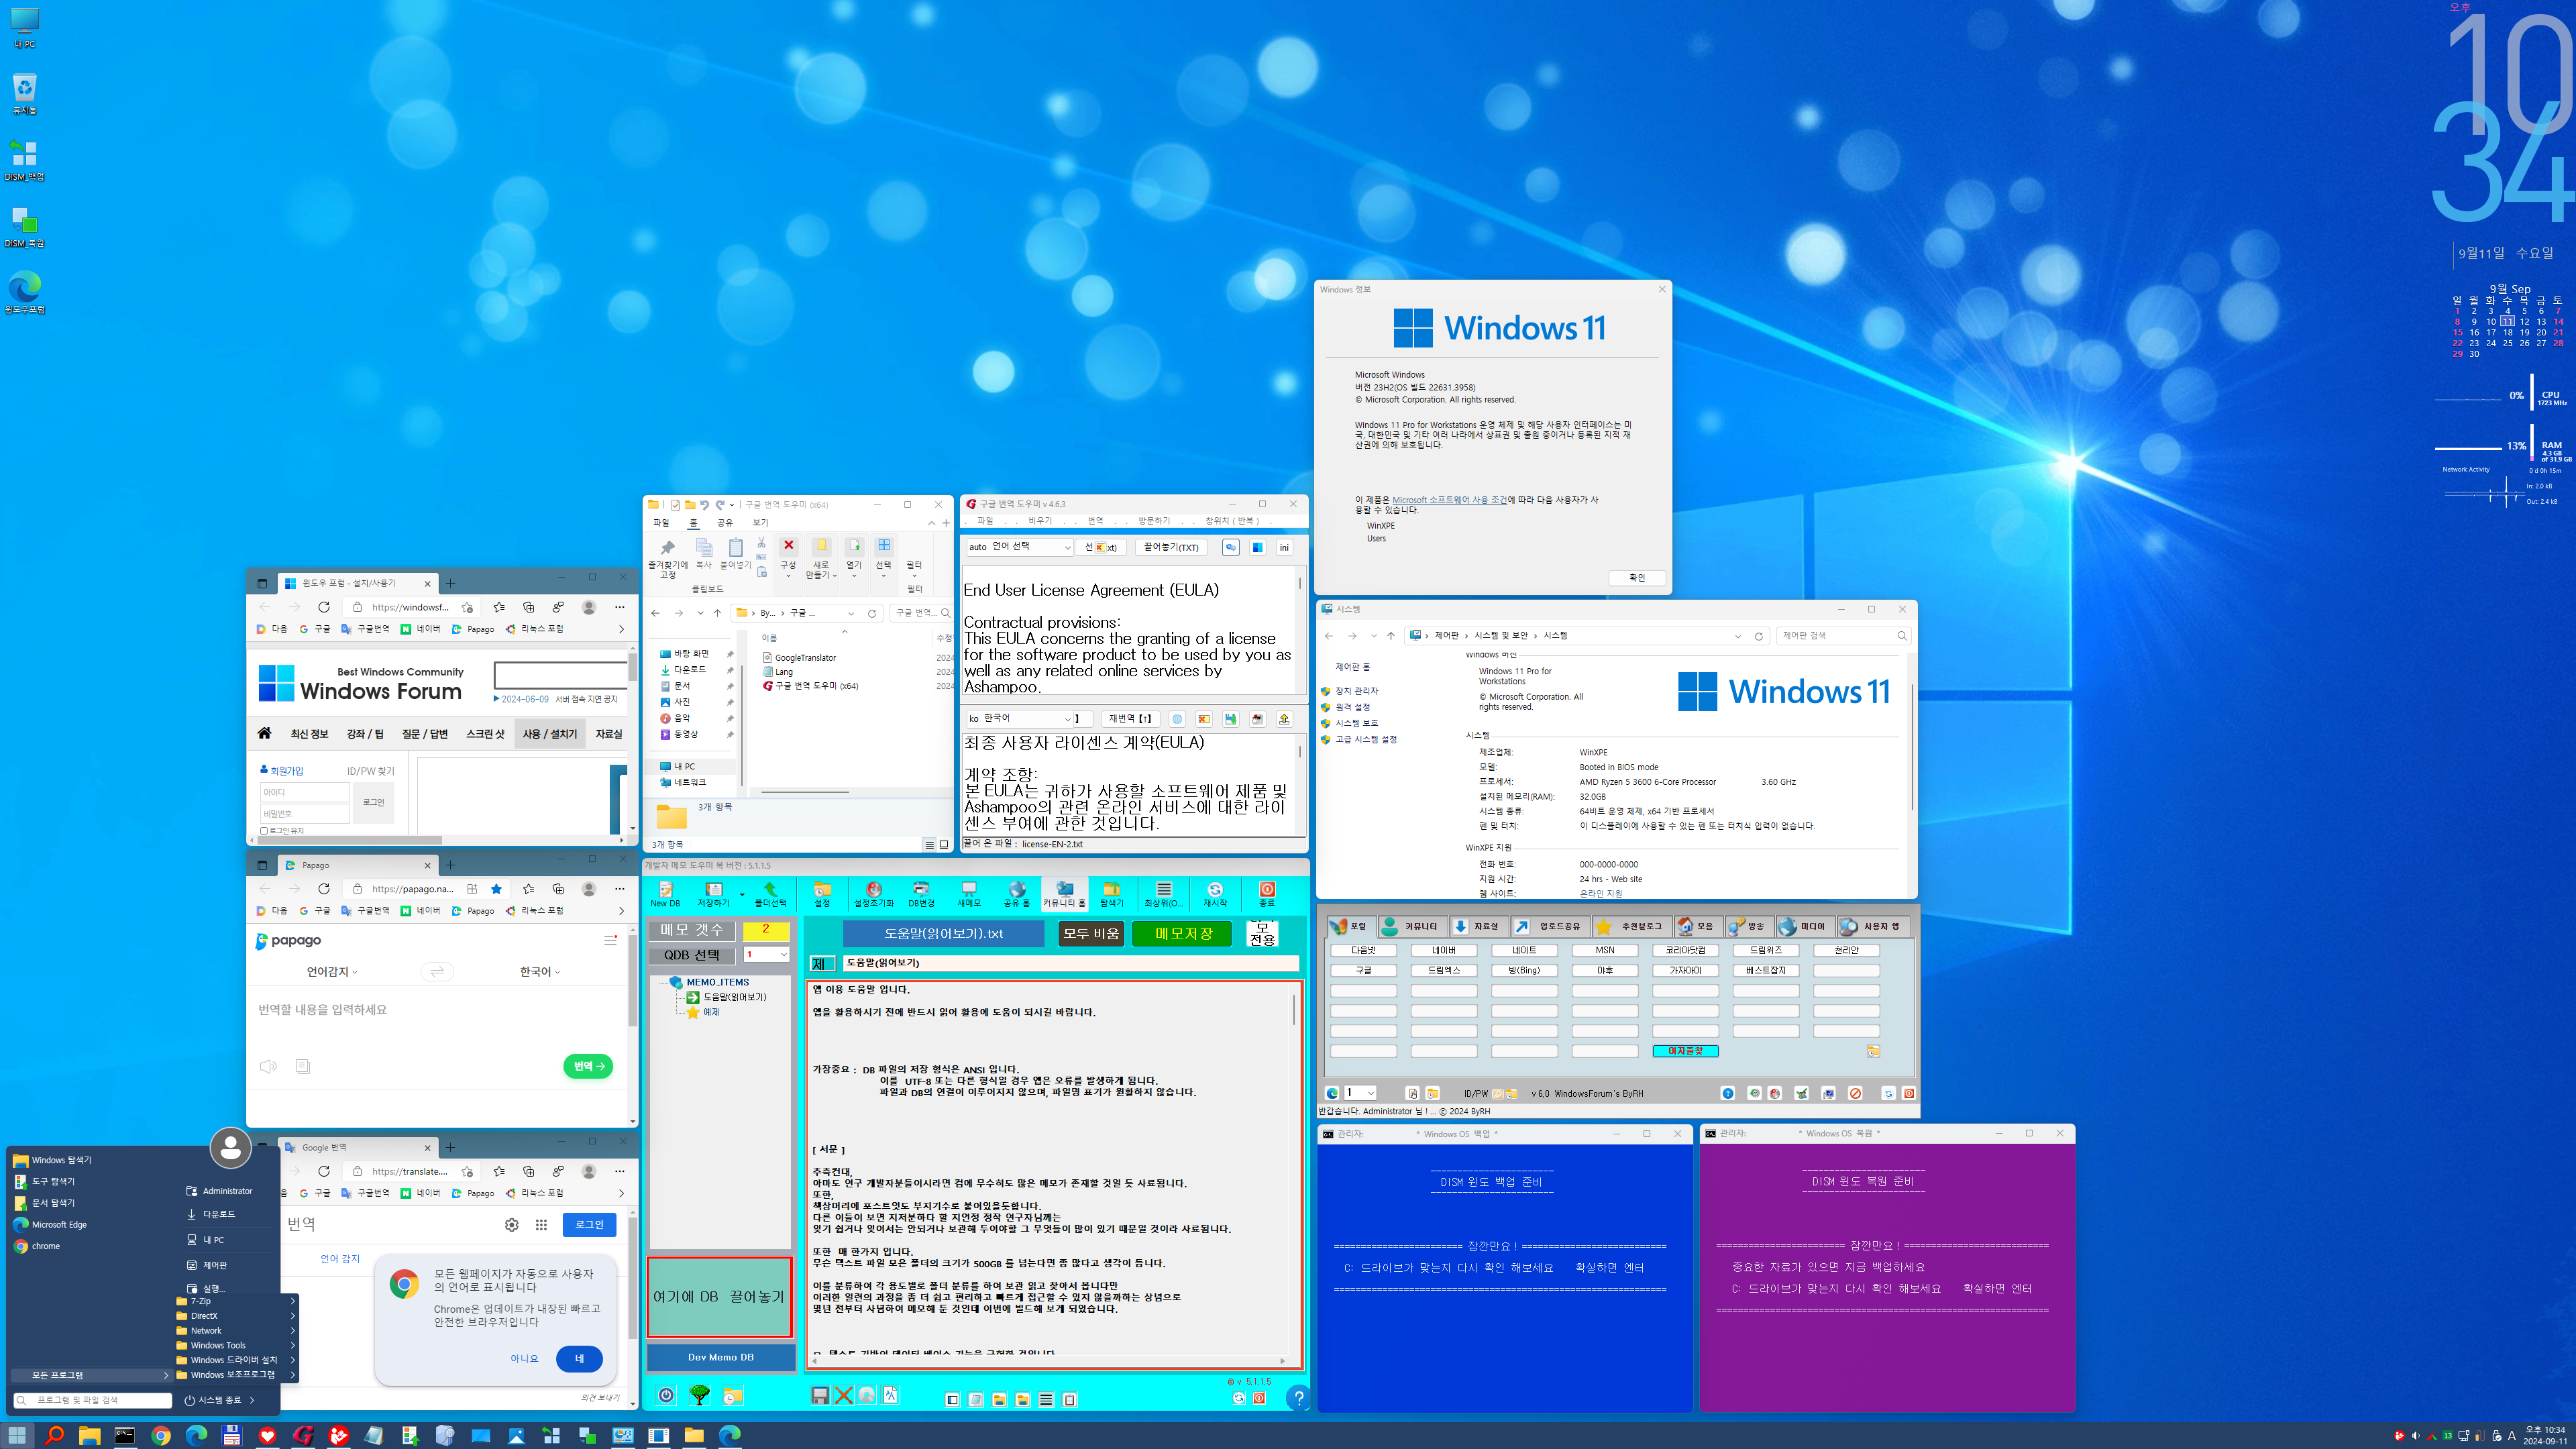Image resolution: width=2576 pixels, height=1449 pixels.
Task: Click save icon beside 재번역 in translator
Action: (1230, 719)
